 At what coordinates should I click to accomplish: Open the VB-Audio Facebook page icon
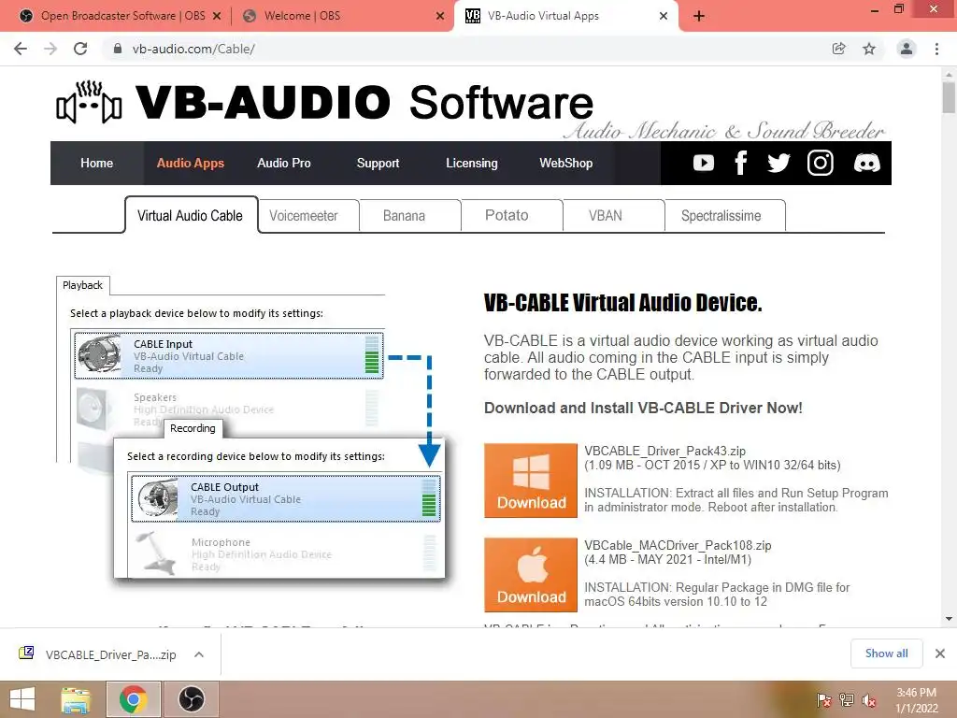coord(741,163)
